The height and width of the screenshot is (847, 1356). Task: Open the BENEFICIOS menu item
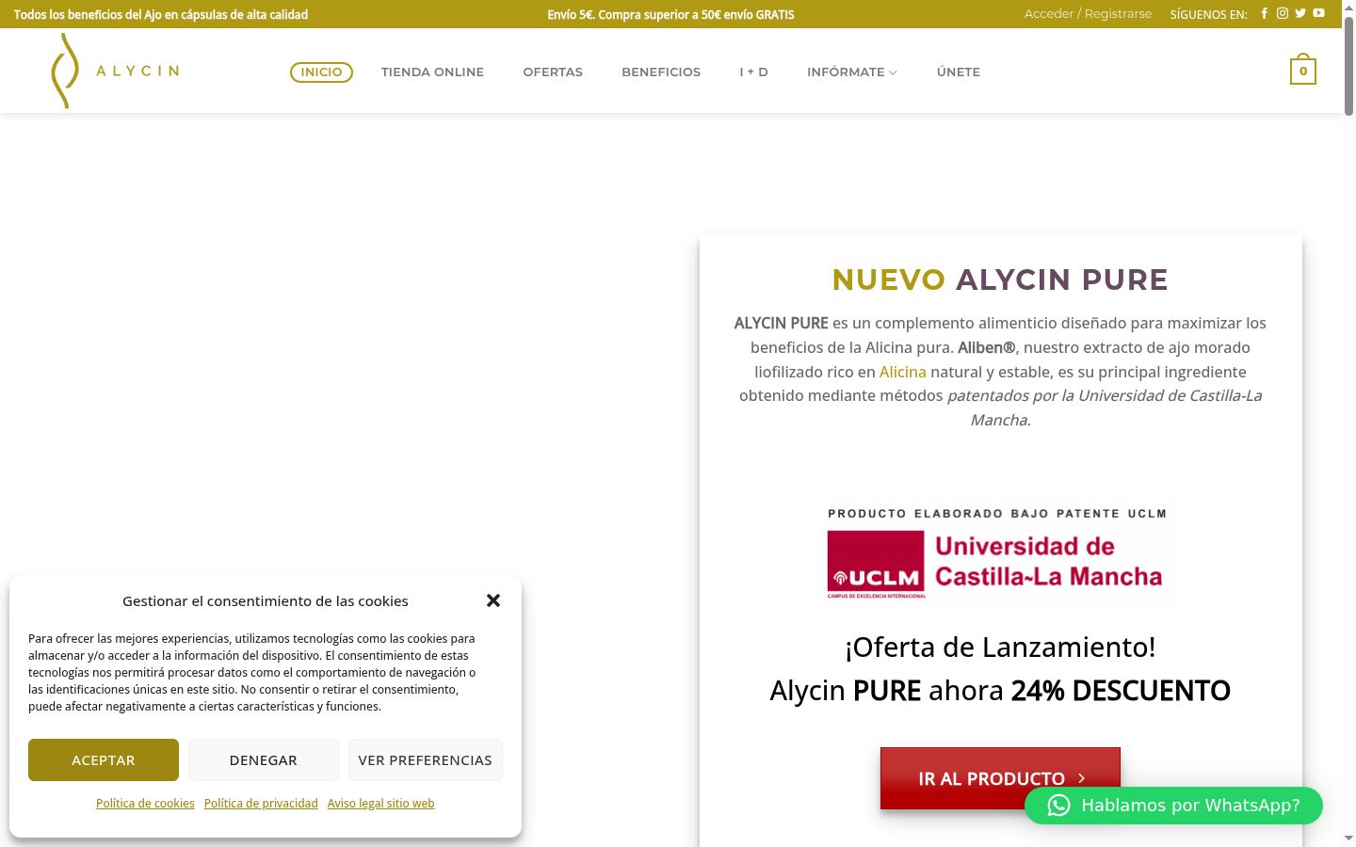661,72
